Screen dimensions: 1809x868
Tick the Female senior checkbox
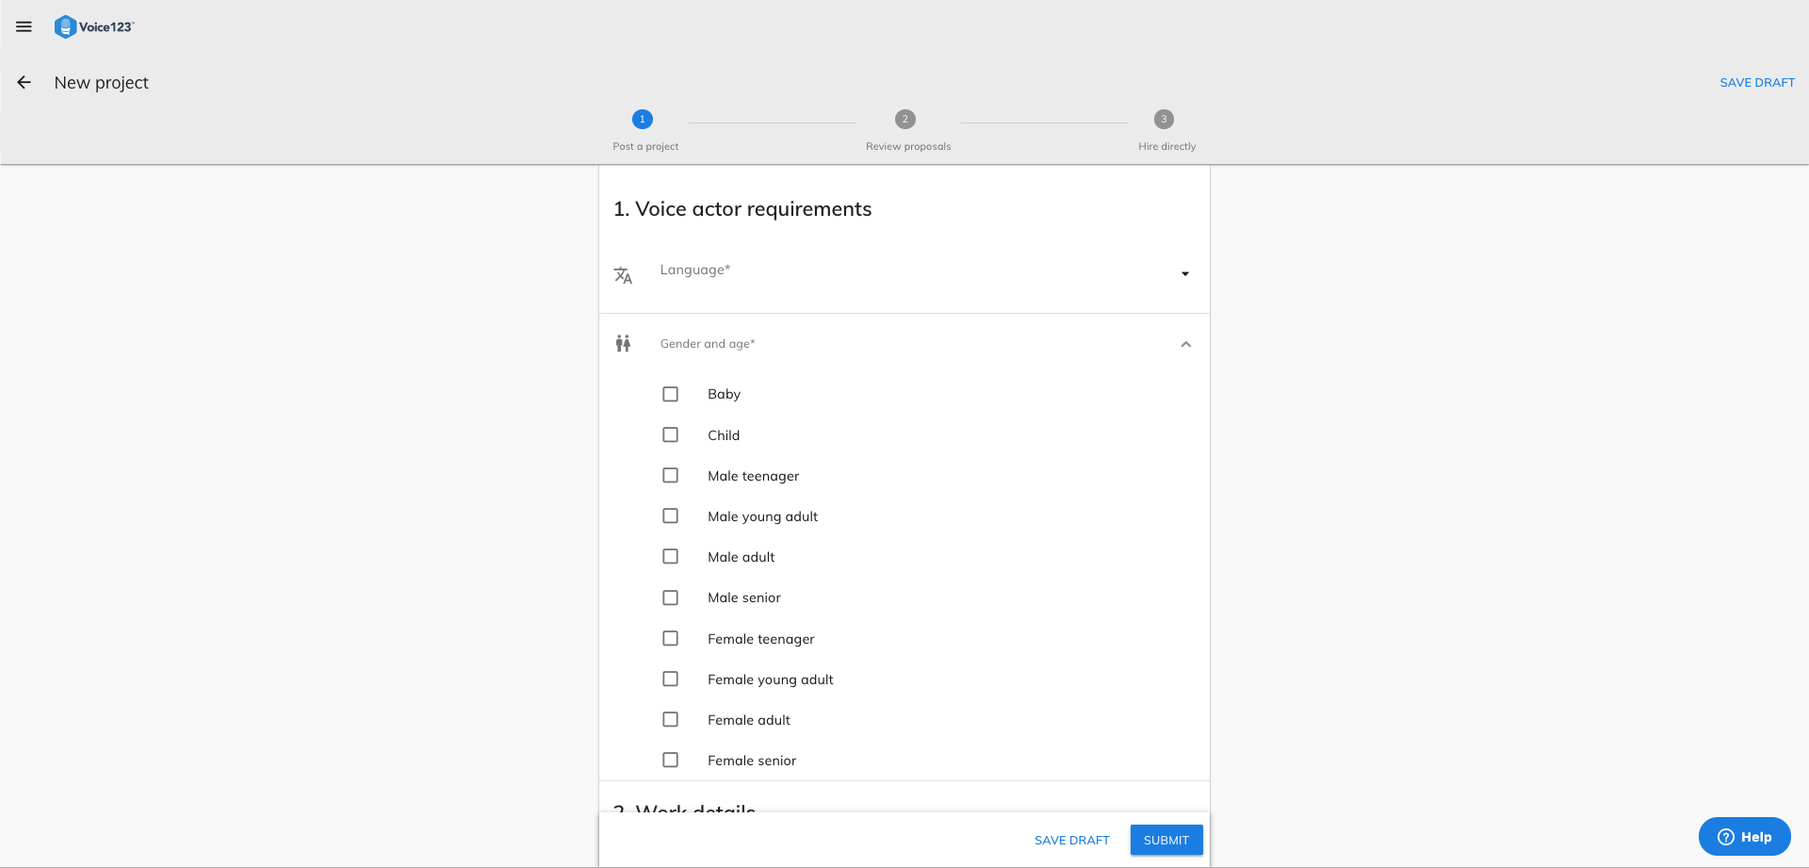pyautogui.click(x=671, y=761)
